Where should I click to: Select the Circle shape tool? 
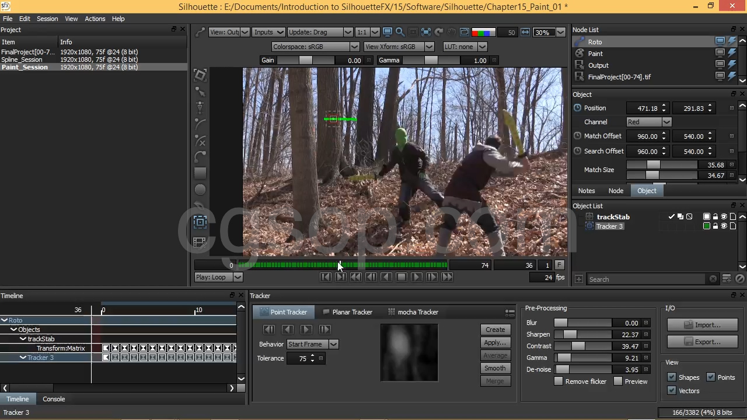tap(200, 190)
